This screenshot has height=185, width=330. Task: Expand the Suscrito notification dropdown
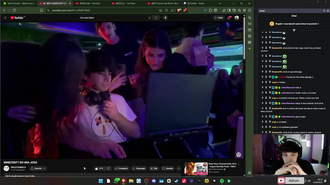[38, 169]
